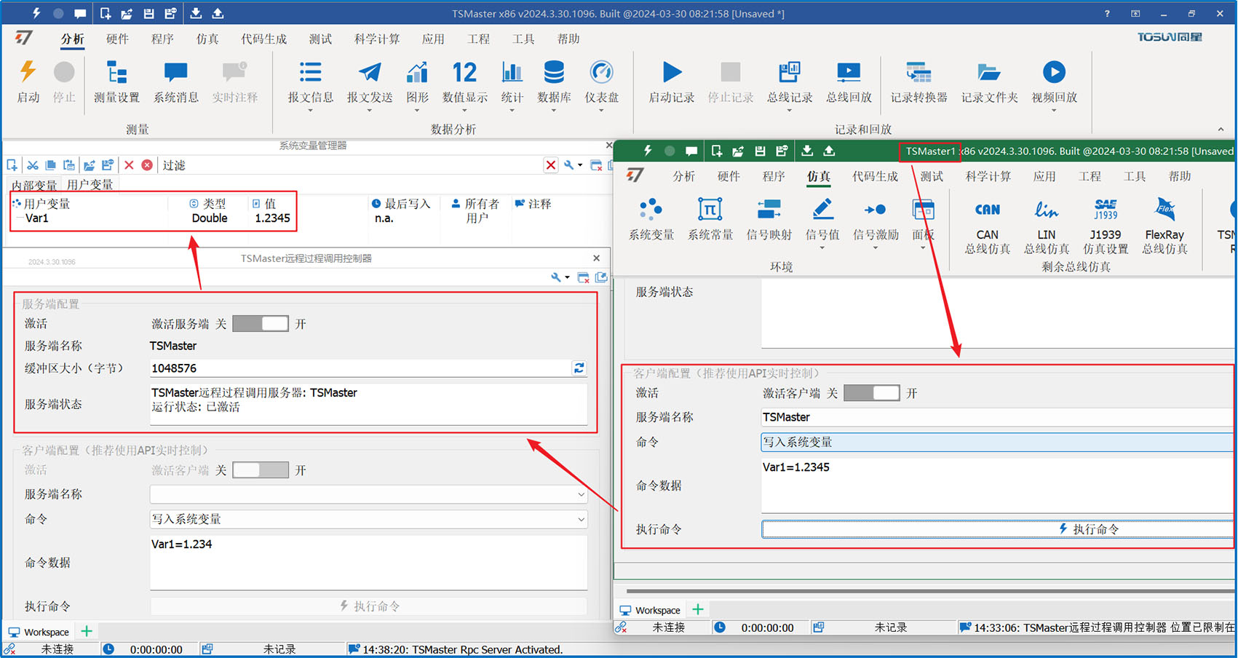Click red X delete icon in variable manager

[x=129, y=165]
